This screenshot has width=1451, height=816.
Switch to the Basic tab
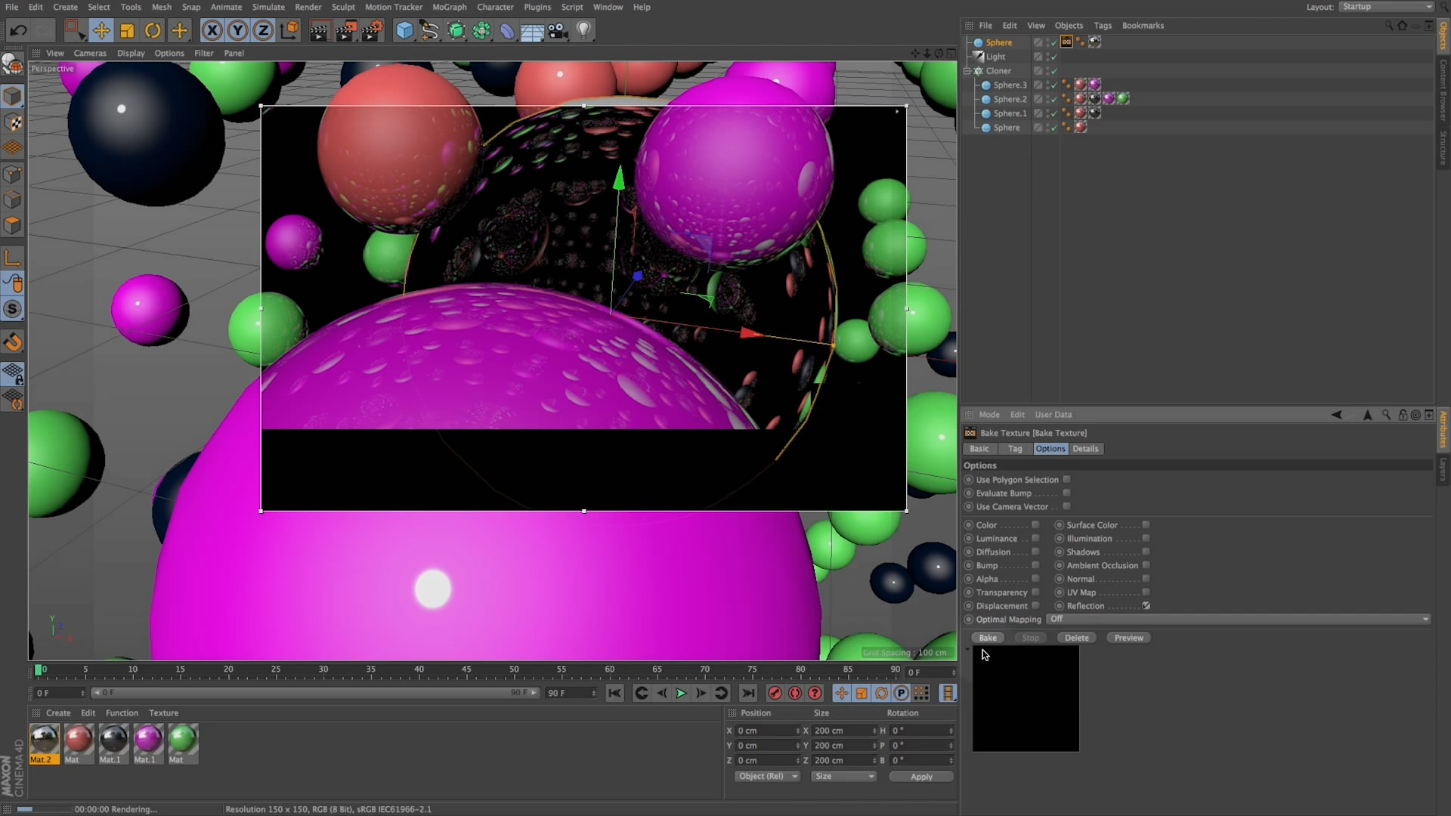click(x=979, y=449)
